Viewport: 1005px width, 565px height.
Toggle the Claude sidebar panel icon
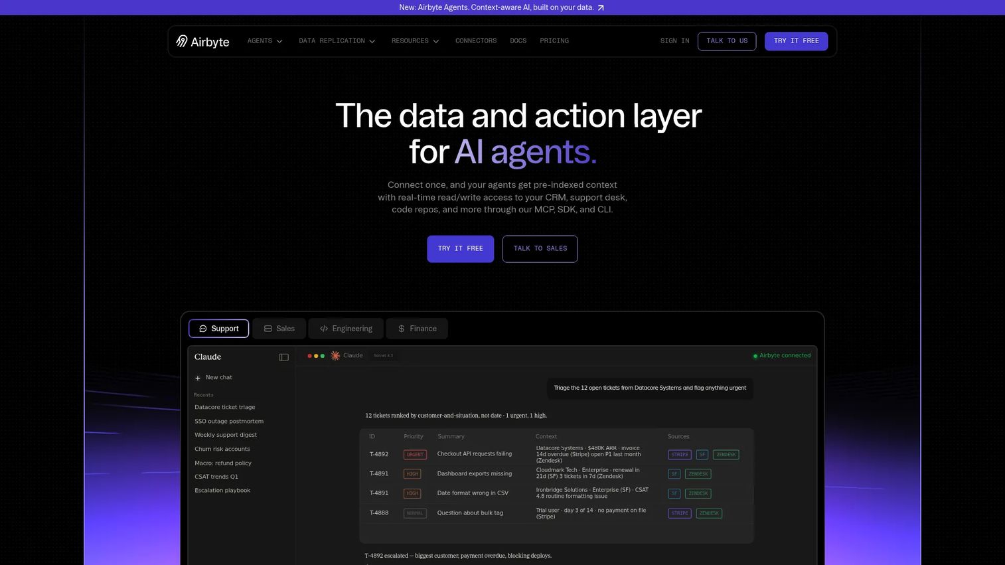pos(284,357)
